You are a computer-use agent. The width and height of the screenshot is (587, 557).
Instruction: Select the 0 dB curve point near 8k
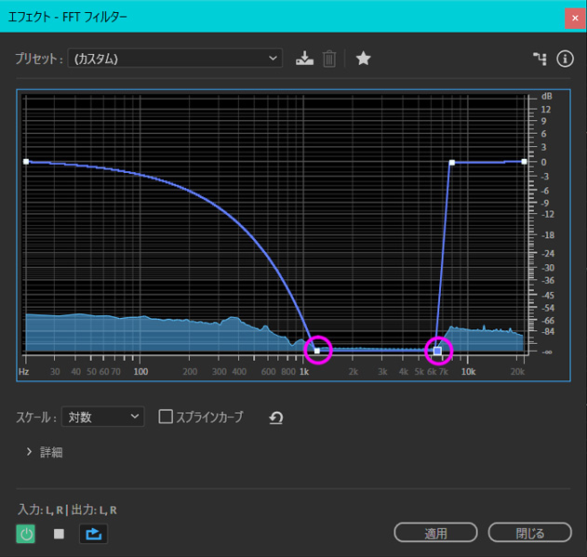(451, 163)
